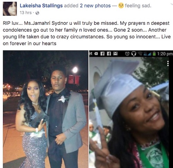
Task: Expand the post options chevron at top right
Action: 172,4
